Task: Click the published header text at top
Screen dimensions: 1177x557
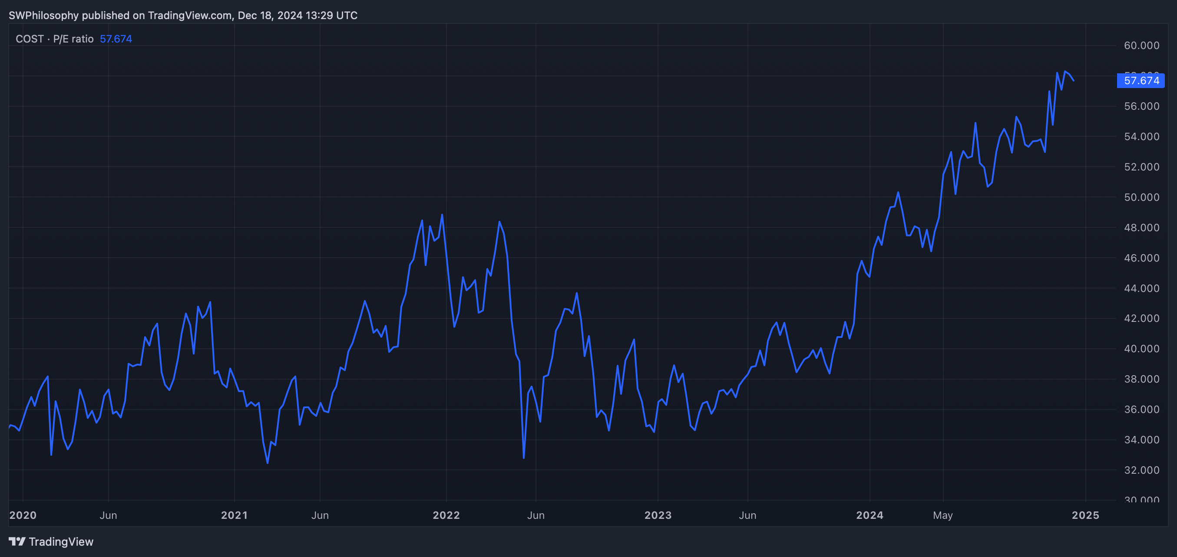Action: pyautogui.click(x=183, y=16)
